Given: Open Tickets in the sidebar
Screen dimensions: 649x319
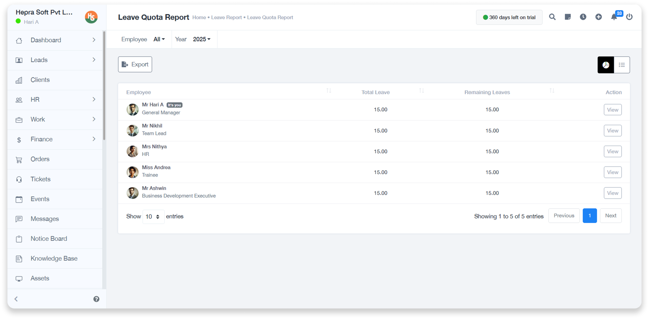Looking at the screenshot, I should pyautogui.click(x=40, y=179).
